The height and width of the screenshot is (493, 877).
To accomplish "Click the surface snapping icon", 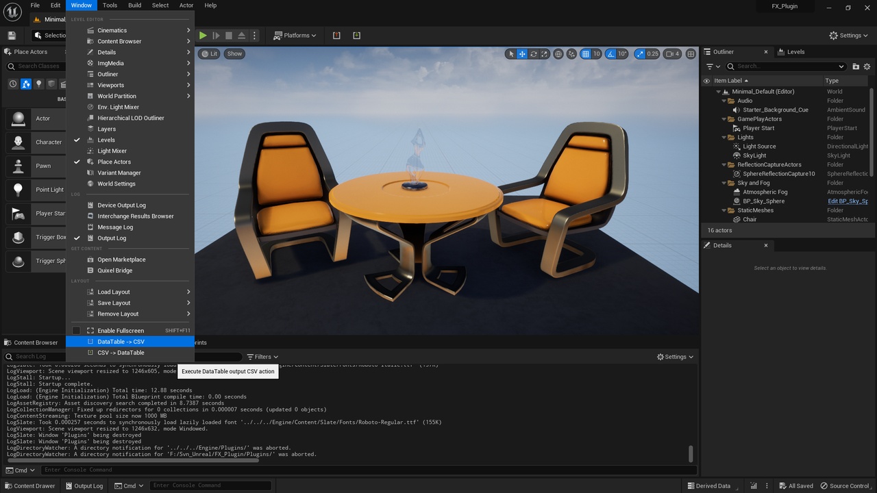I will [x=572, y=54].
